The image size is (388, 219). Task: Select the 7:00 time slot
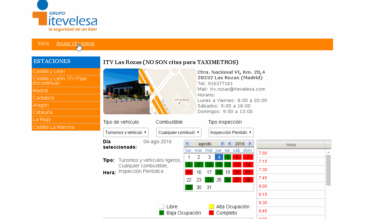coord(291,153)
